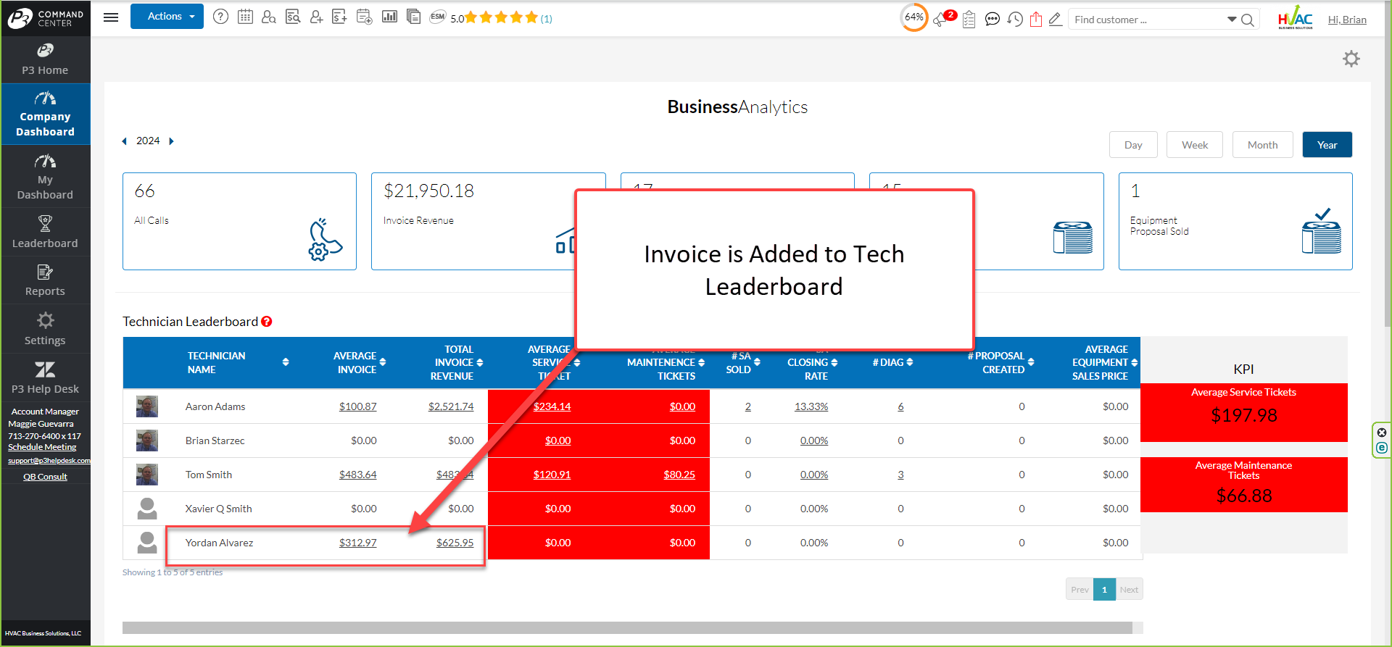This screenshot has width=1392, height=647.
Task: Open the bar chart reports icon
Action: coord(389,16)
